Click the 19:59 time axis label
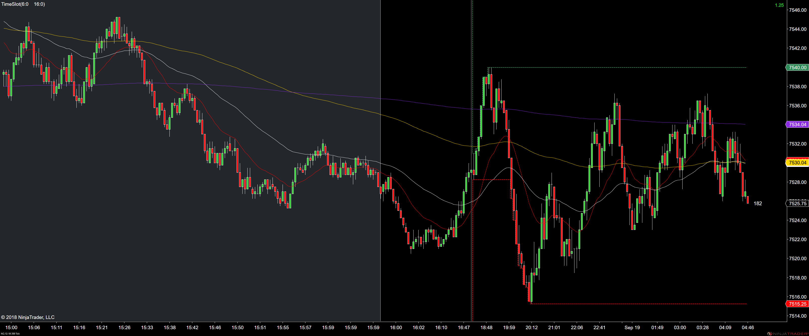The height and width of the screenshot is (336, 809). (x=509, y=327)
